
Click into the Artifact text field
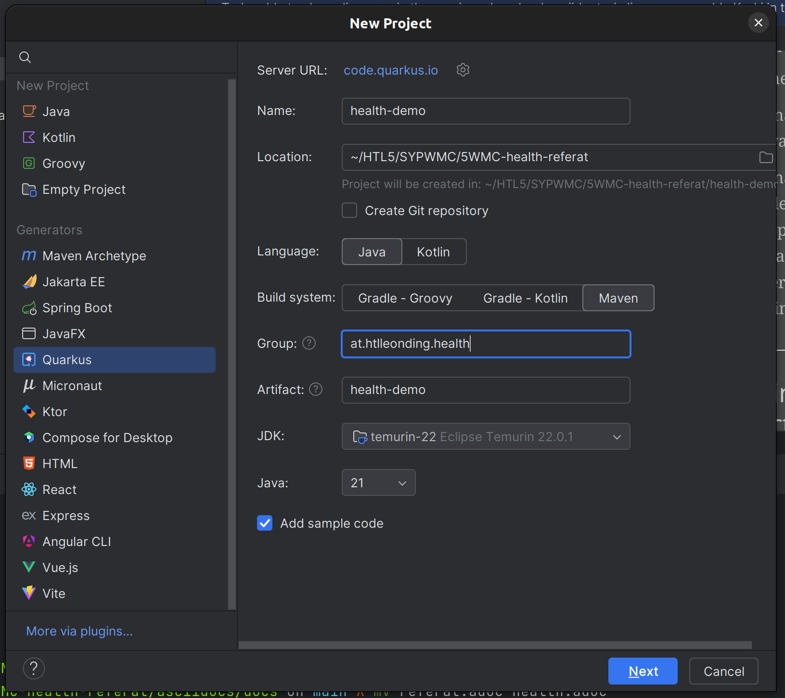[x=485, y=390]
